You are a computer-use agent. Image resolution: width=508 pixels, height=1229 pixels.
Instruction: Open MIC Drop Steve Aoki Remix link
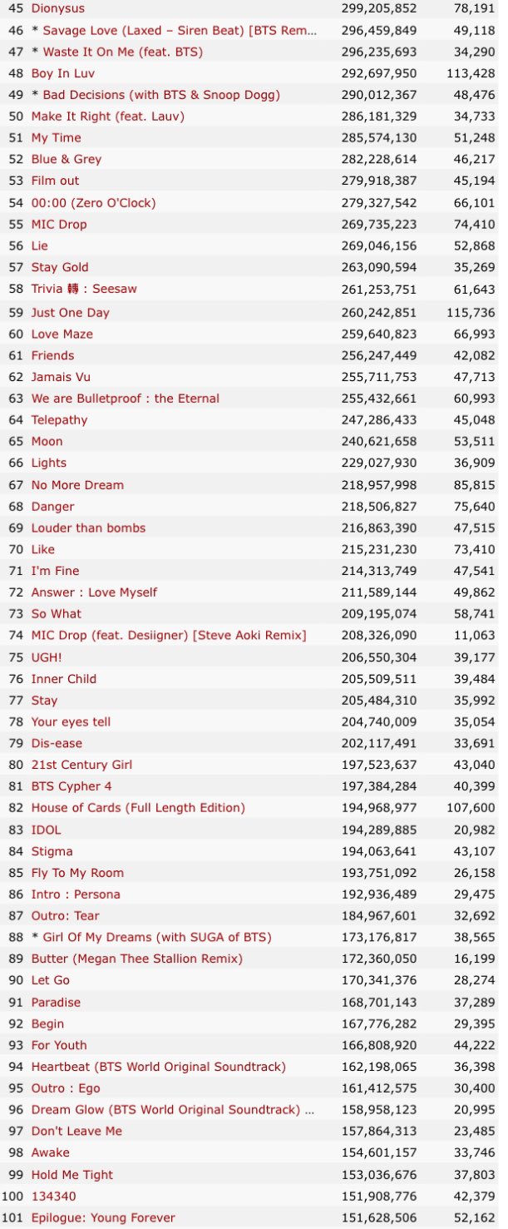point(169,636)
